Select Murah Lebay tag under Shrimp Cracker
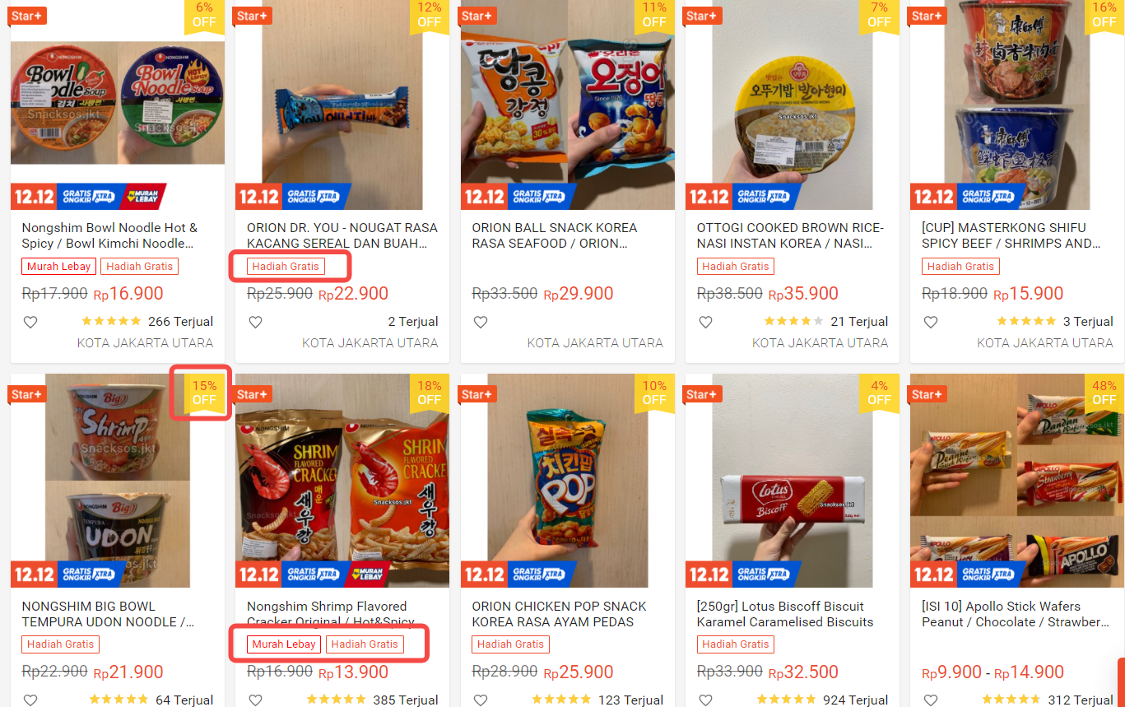The image size is (1125, 707). point(284,644)
